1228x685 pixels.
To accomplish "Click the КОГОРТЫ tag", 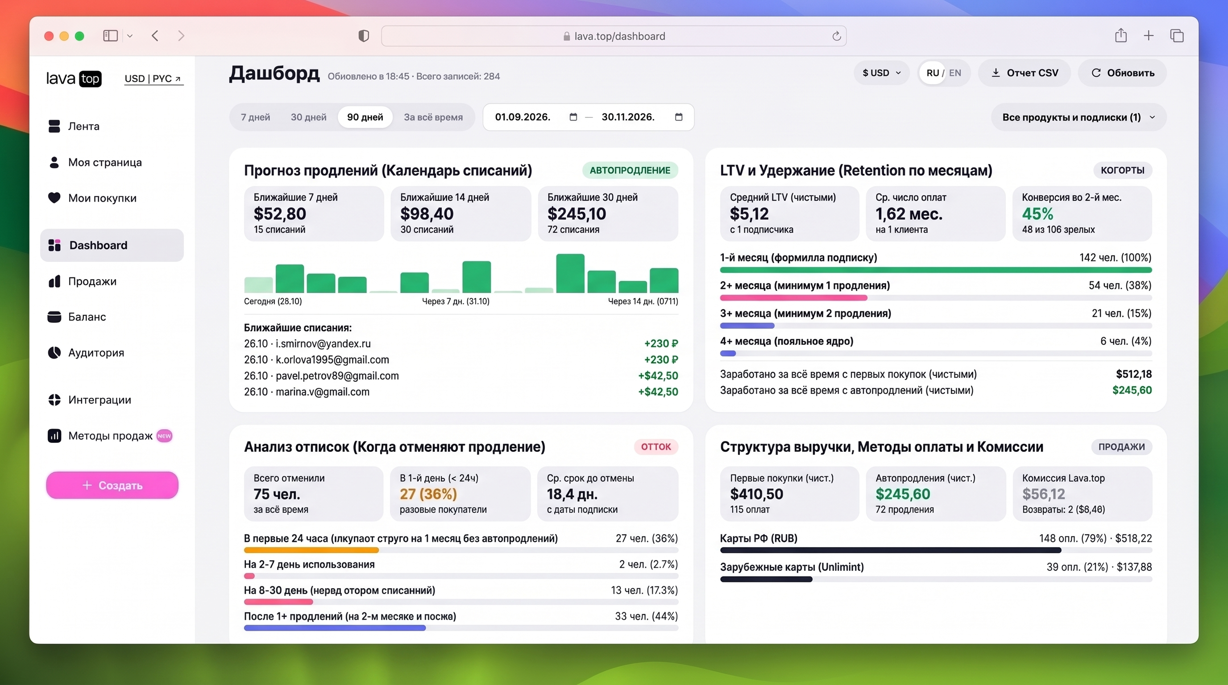I will click(1122, 170).
